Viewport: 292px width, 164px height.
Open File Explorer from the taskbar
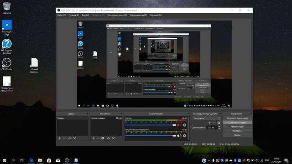[40, 160]
